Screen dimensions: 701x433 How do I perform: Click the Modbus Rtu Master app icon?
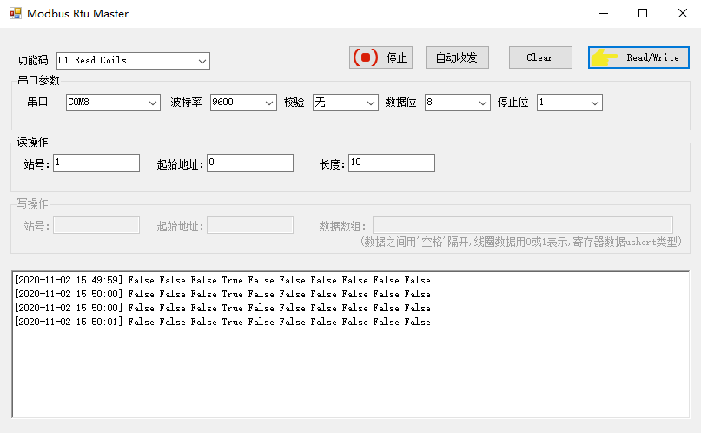(x=15, y=13)
